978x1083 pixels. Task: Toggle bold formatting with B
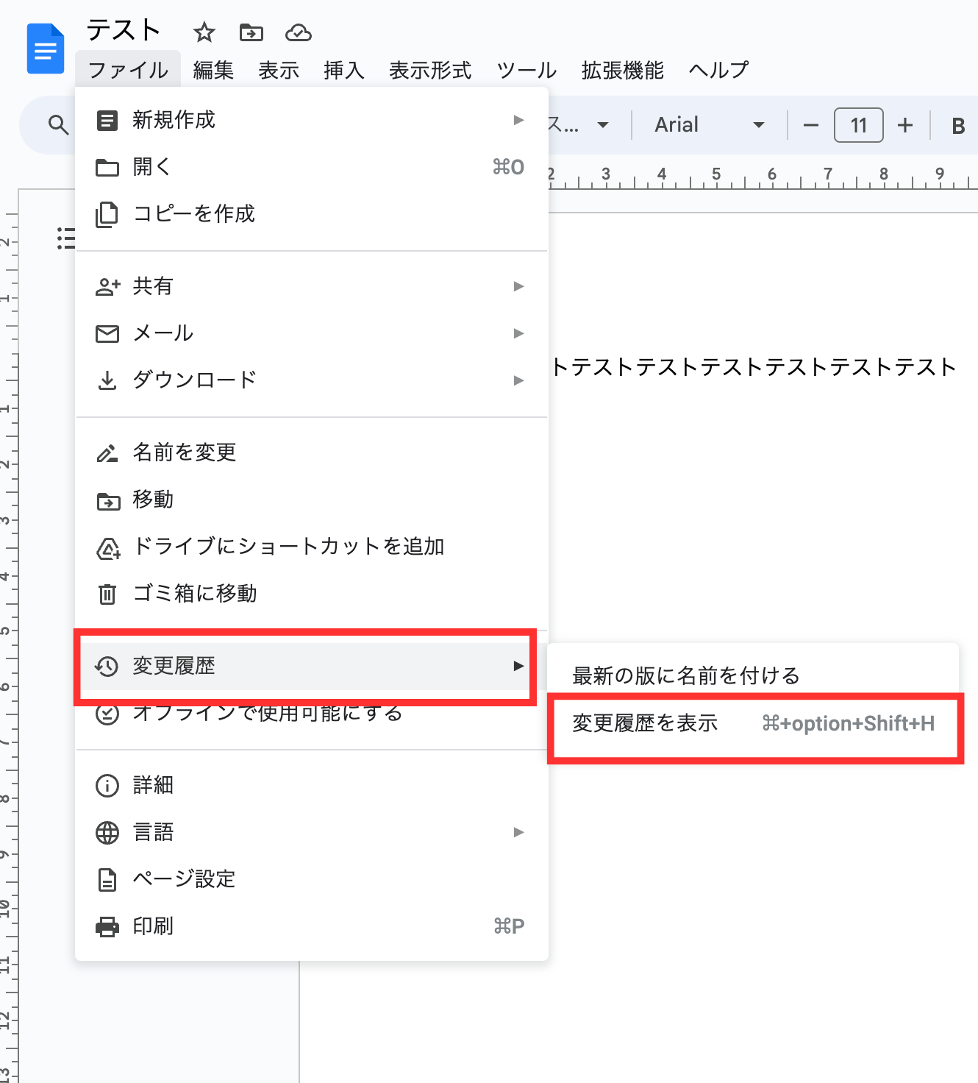pos(958,126)
